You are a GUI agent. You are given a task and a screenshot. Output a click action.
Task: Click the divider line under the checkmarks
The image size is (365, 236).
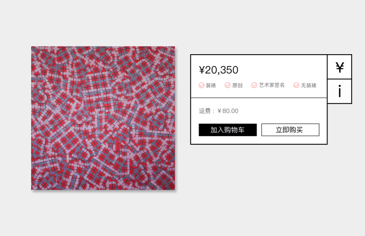pos(259,98)
